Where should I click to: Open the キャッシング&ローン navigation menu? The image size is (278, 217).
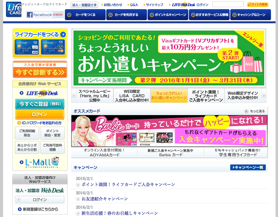tap(251, 15)
